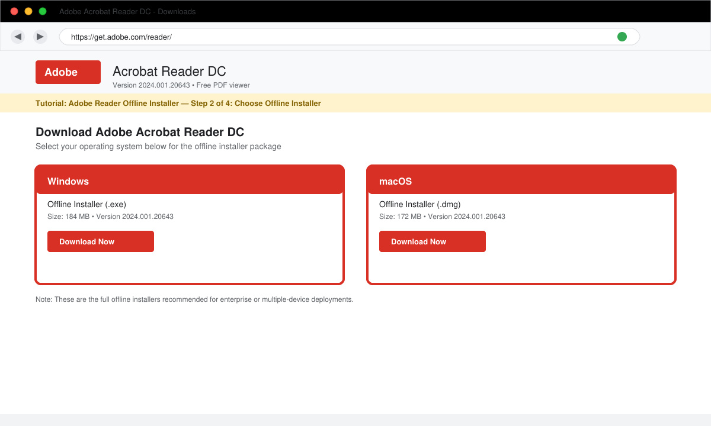Click 'Size: 184 MB' version text
Viewport: 711px width, 426px height.
pos(110,217)
